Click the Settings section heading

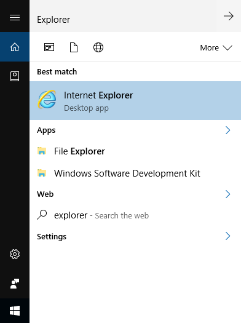(x=52, y=237)
